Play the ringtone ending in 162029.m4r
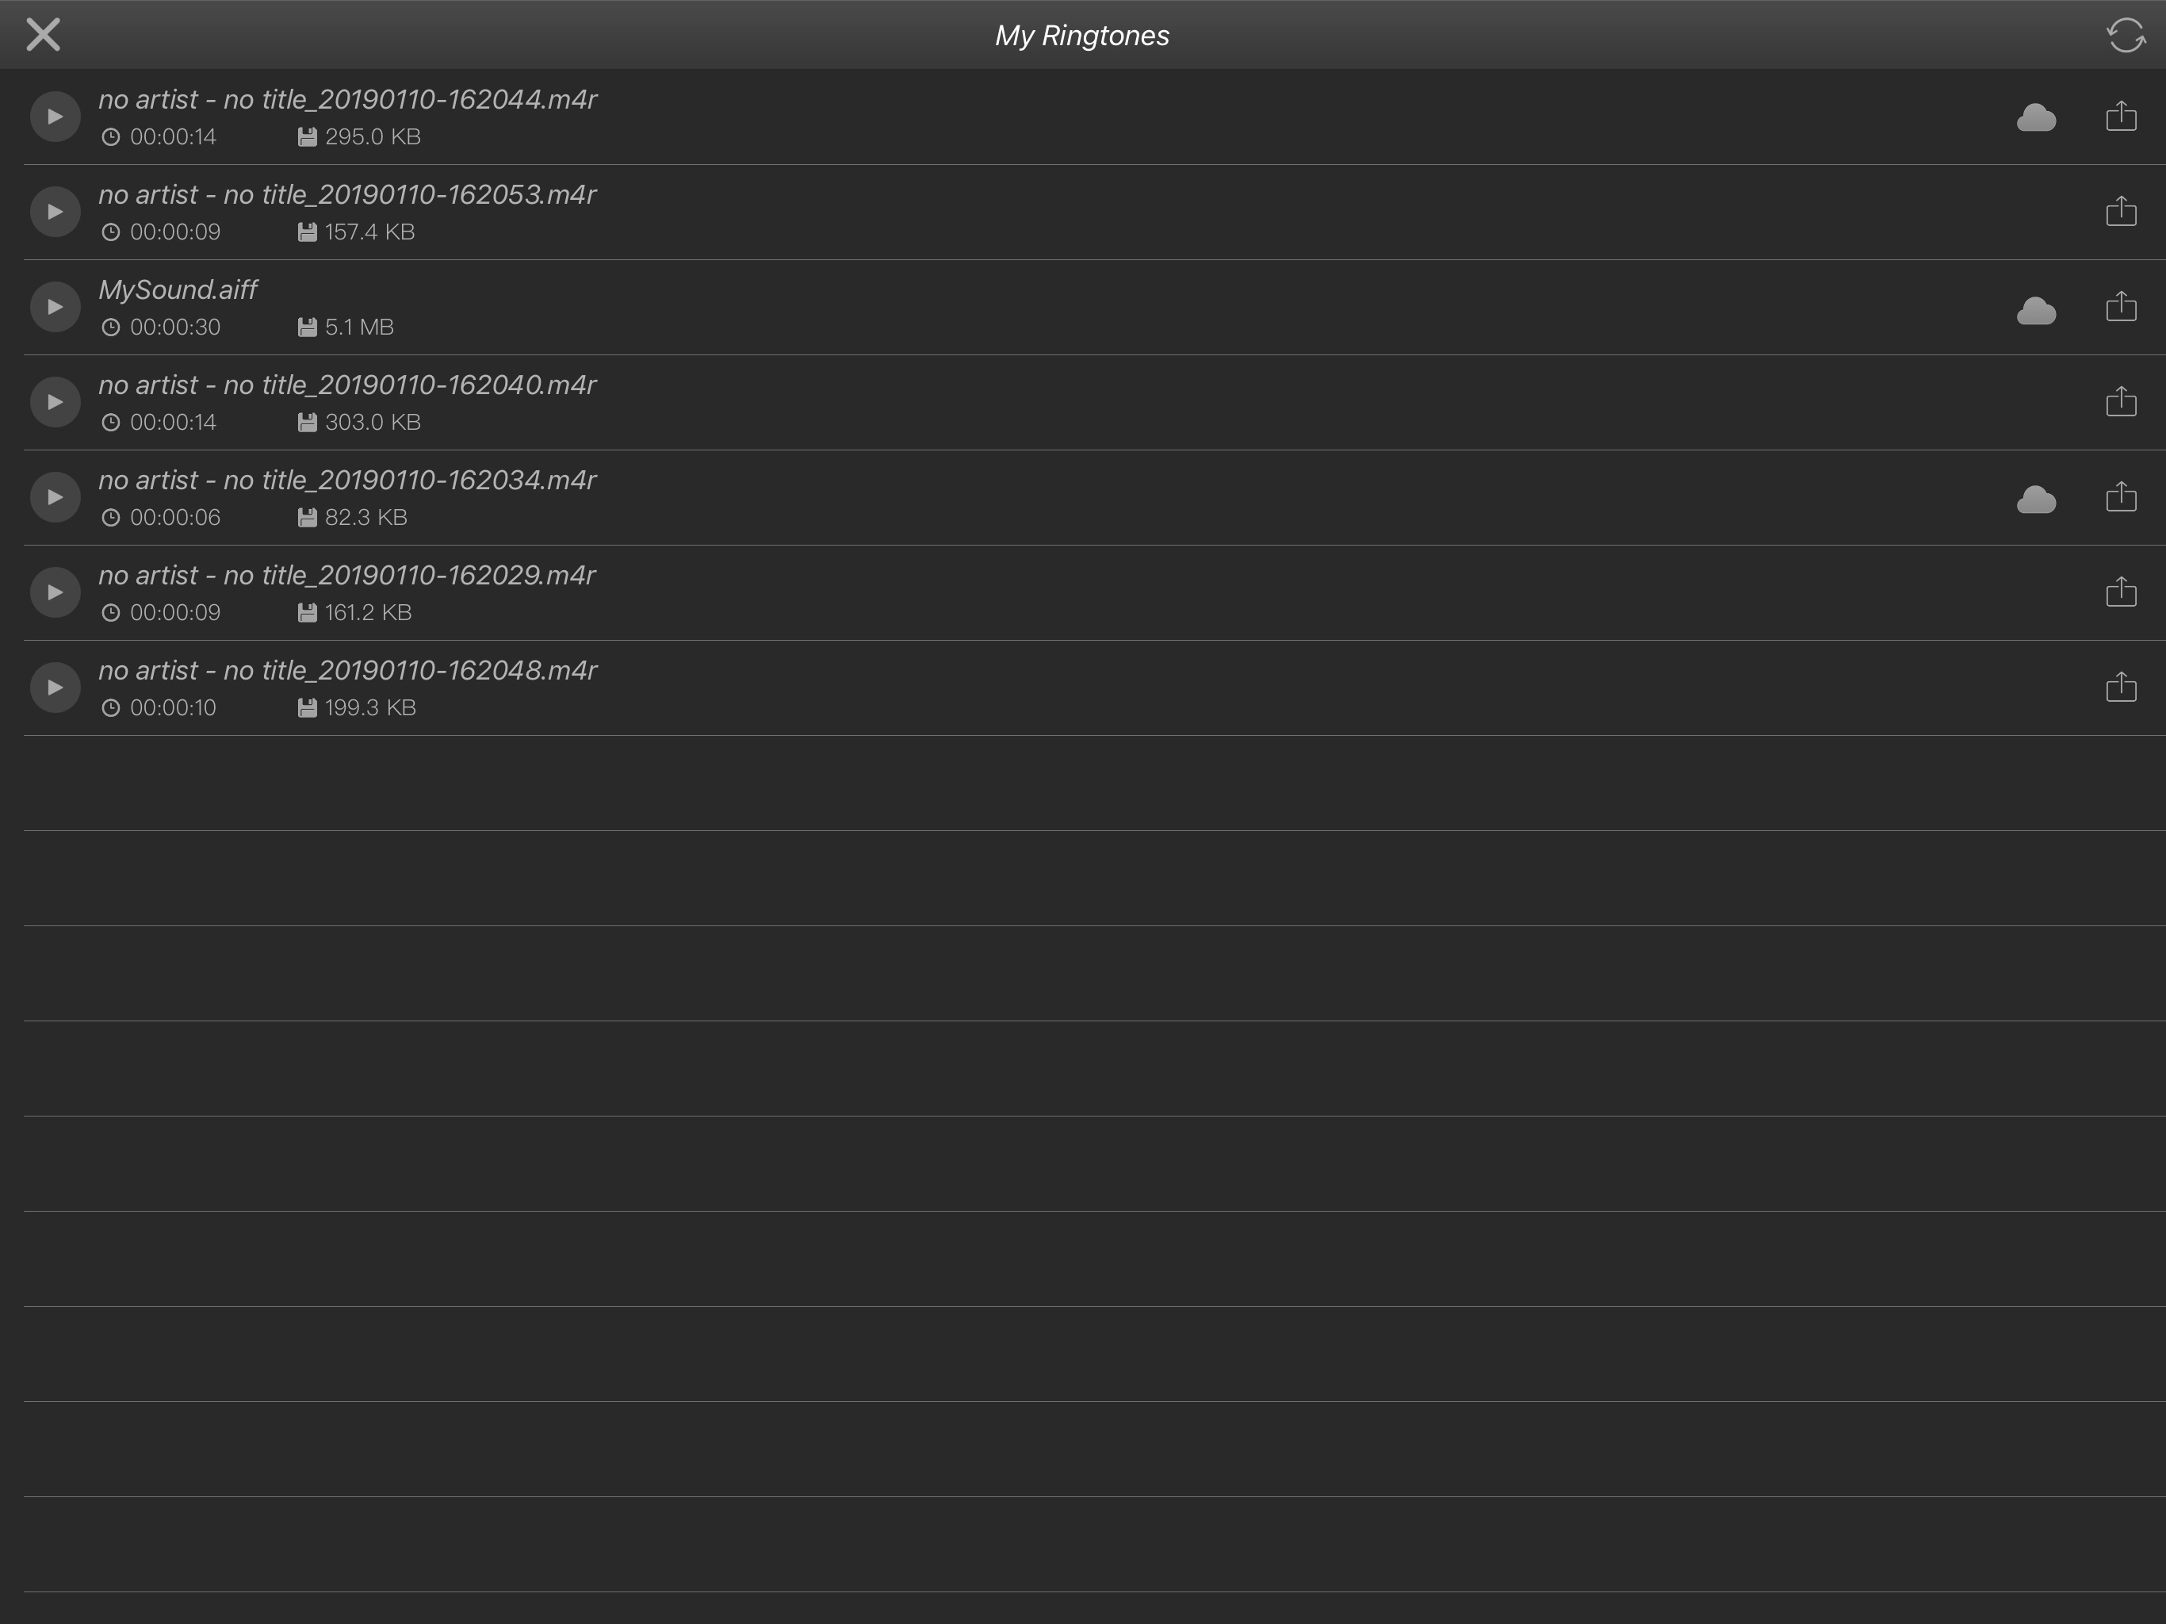2166x1624 pixels. point(55,592)
